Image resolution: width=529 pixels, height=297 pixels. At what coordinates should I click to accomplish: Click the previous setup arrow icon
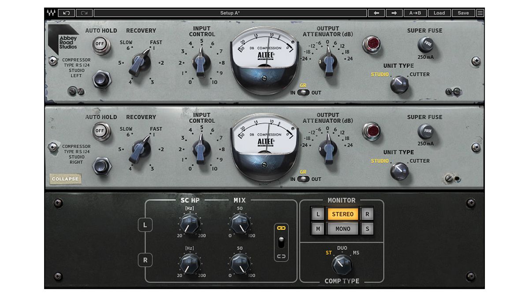(x=377, y=13)
